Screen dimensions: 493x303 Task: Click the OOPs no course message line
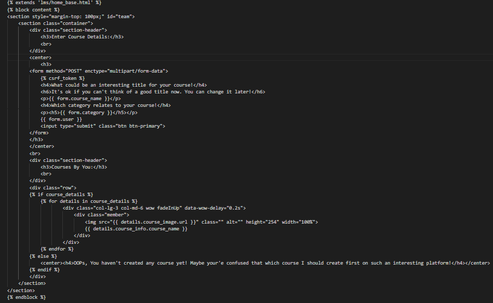(x=265, y=263)
